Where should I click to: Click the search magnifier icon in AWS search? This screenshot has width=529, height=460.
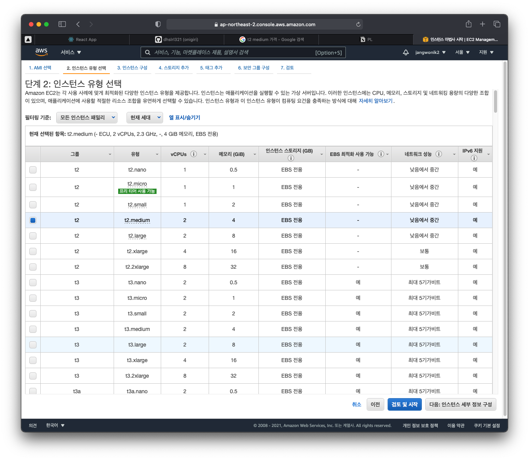[148, 52]
